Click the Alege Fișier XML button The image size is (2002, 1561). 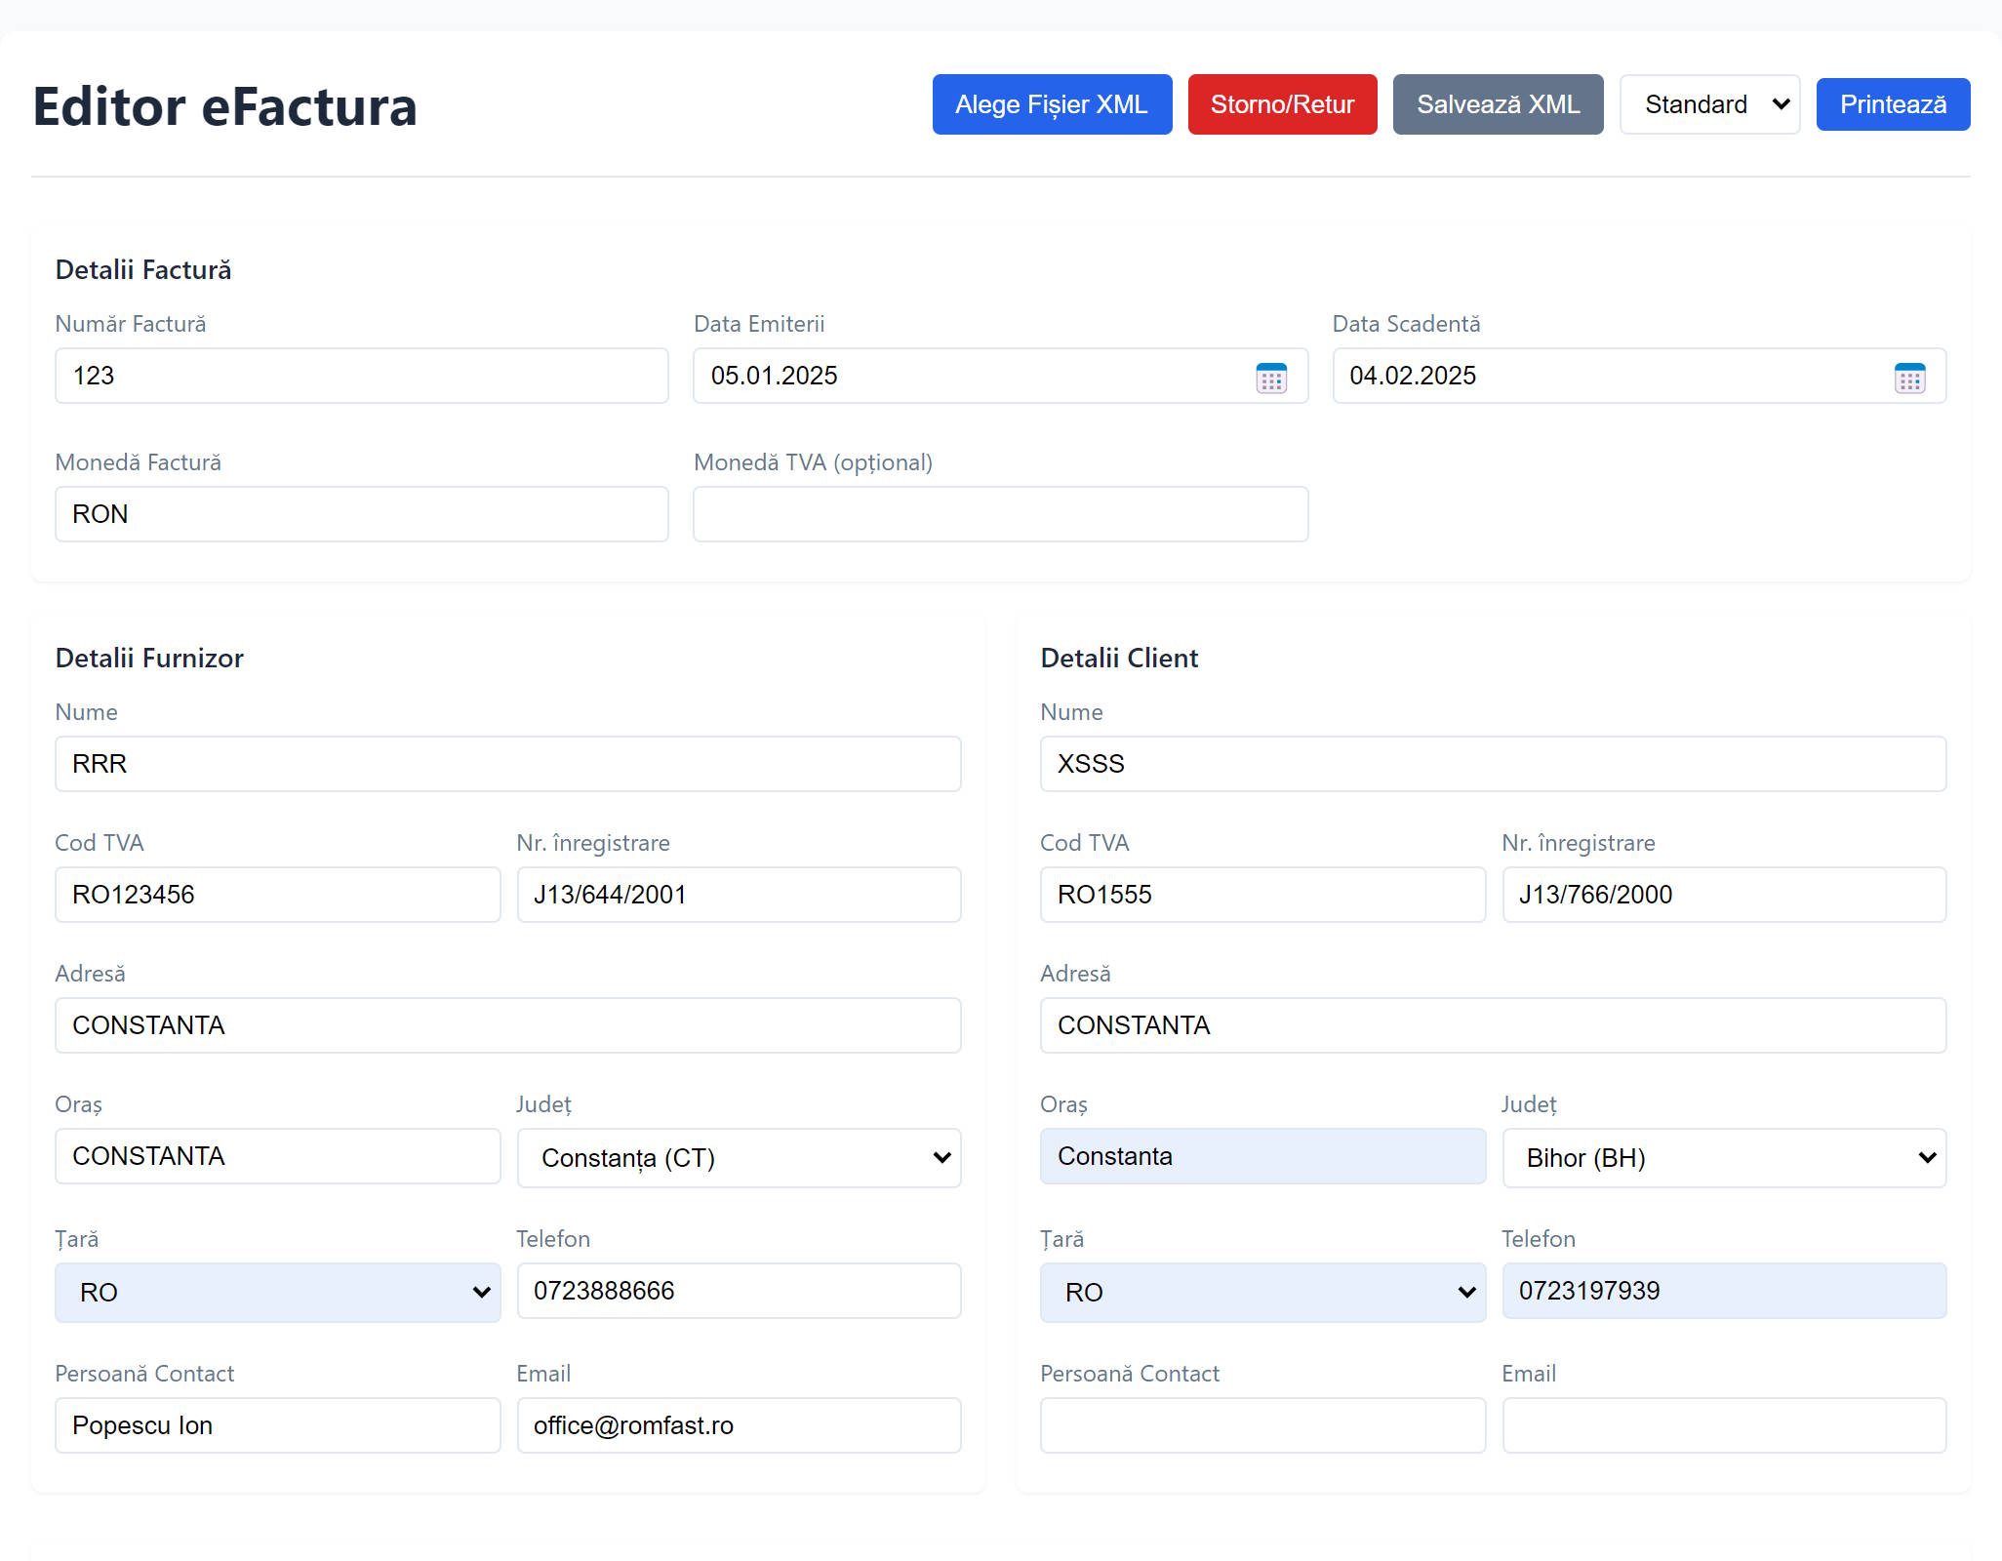[1052, 104]
